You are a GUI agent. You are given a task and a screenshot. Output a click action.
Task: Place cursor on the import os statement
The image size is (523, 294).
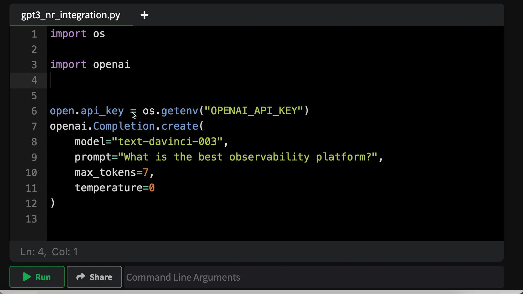pyautogui.click(x=77, y=34)
